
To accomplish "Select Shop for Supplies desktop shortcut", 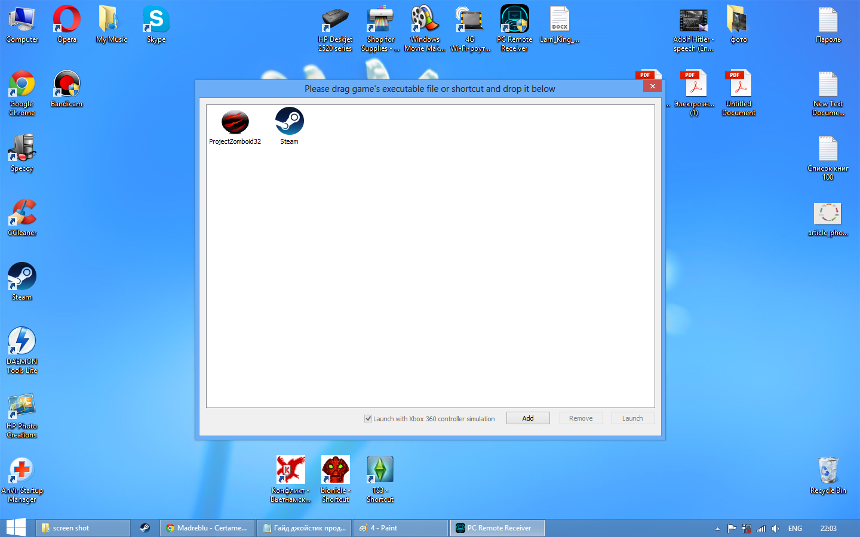I will (x=380, y=29).
